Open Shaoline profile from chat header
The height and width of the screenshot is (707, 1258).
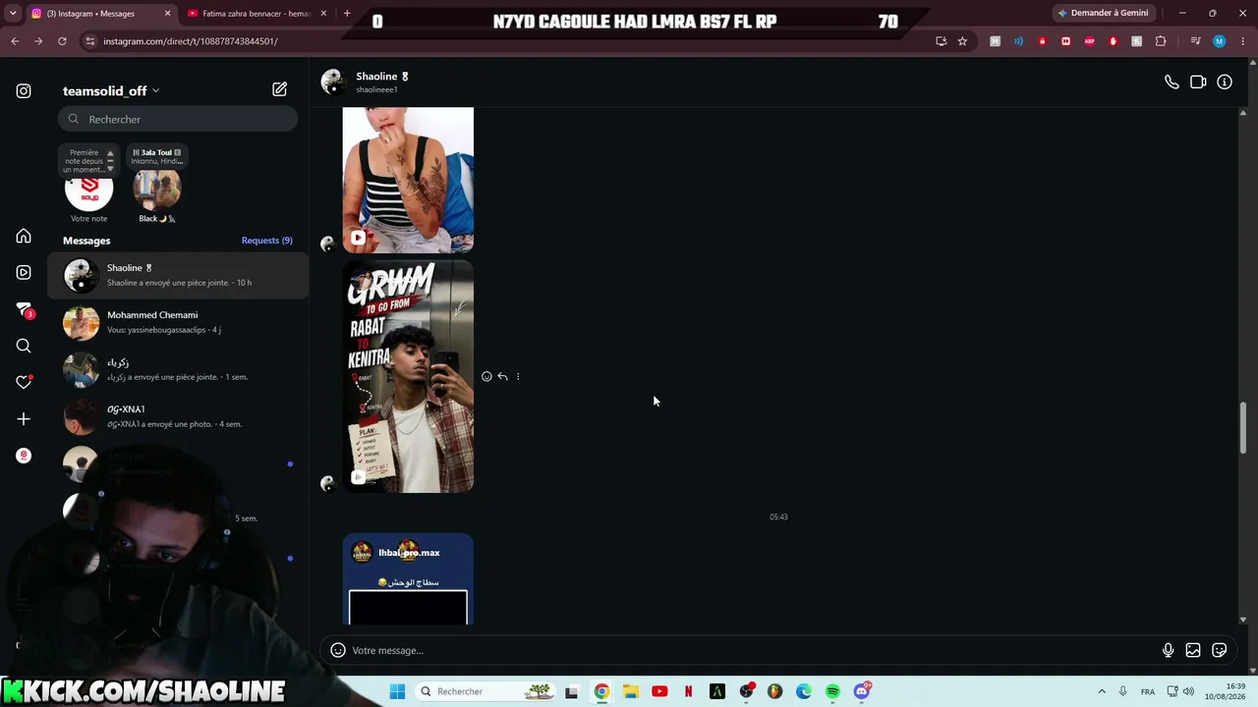coord(365,82)
